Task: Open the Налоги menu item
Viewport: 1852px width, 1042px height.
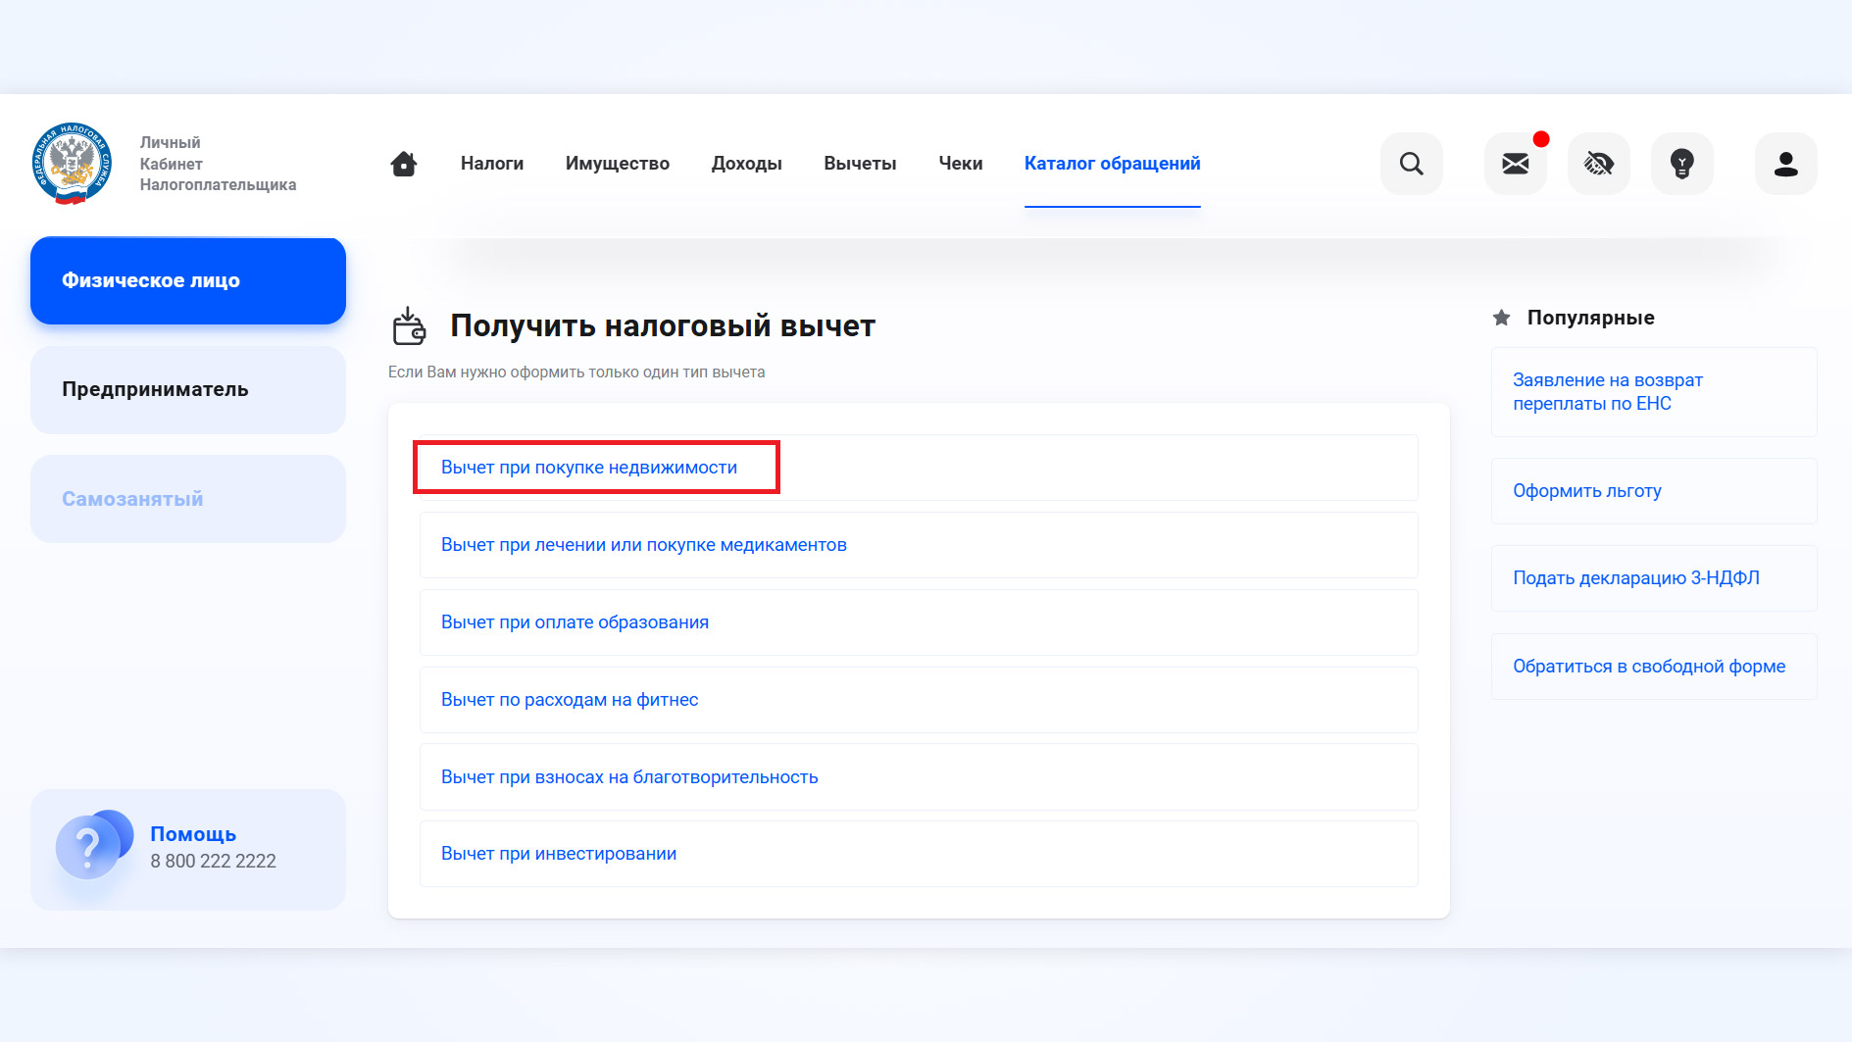Action: tap(492, 164)
